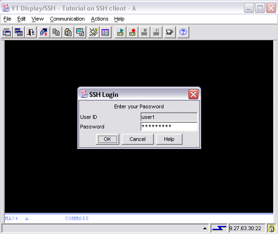Open the Help menu in menu bar
The height and width of the screenshot is (234, 278).
point(119,19)
